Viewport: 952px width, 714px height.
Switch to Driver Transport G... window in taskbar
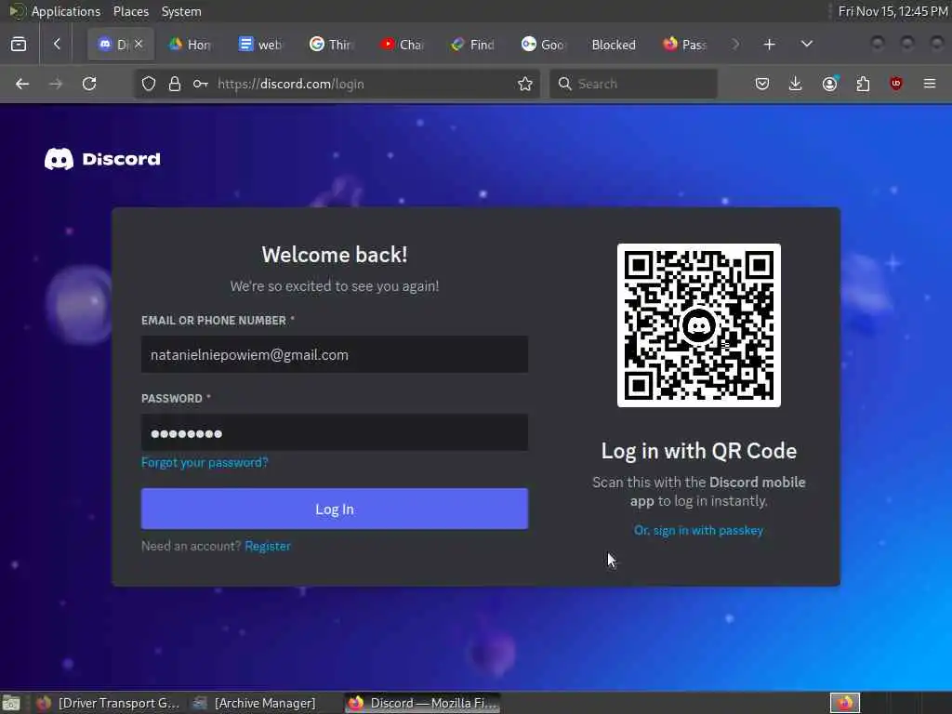point(108,704)
